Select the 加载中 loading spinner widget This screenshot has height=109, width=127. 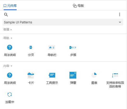tap(10, 98)
